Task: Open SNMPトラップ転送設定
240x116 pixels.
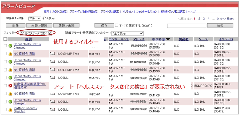Action: click(x=173, y=11)
